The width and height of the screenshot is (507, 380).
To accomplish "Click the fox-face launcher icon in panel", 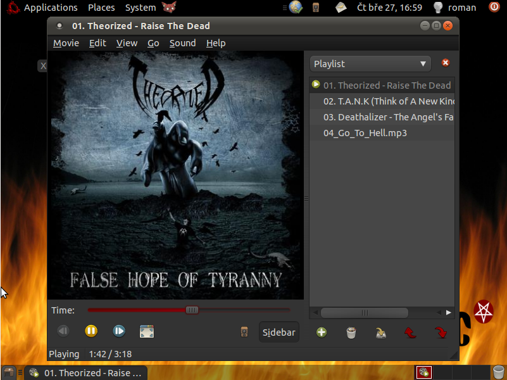I will pos(169,7).
